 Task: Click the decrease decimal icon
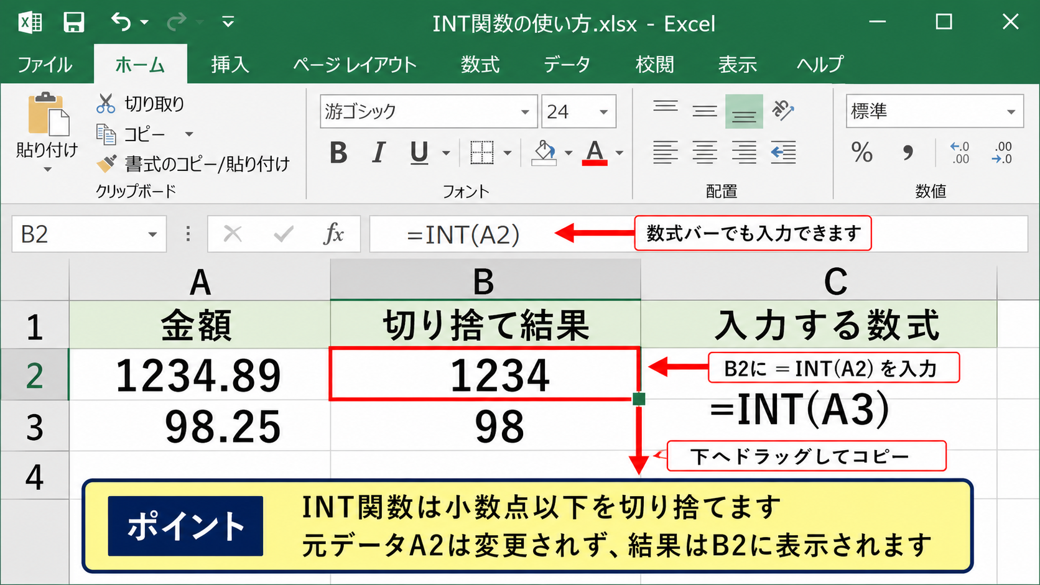1002,152
